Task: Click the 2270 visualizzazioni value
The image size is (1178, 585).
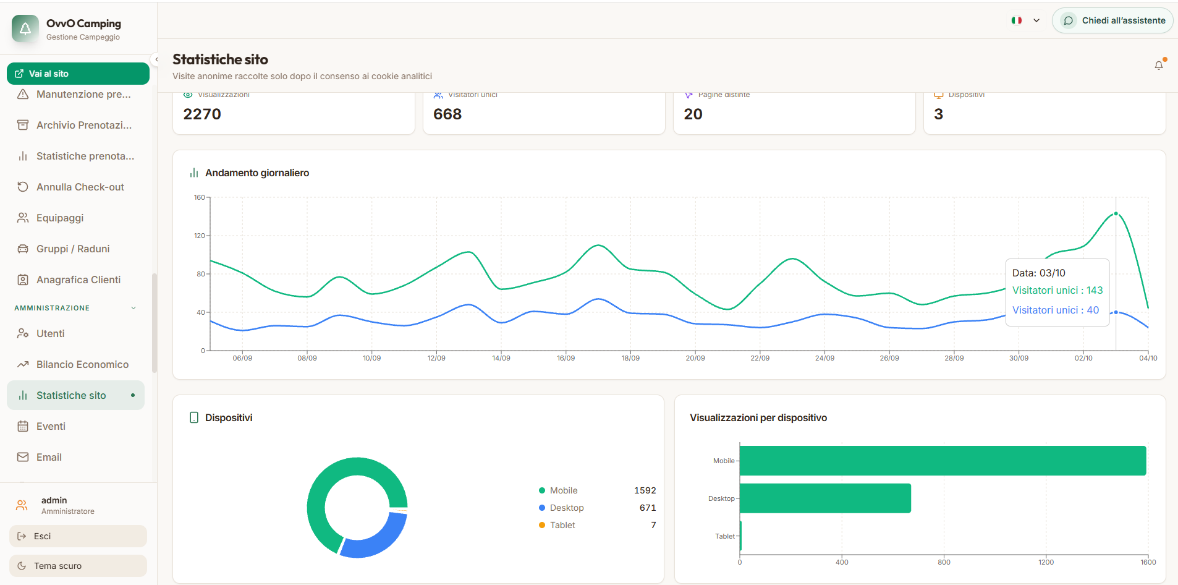Action: 202,114
